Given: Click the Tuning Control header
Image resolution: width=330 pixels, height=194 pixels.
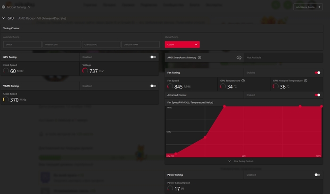Looking at the screenshot, I should (x=11, y=28).
